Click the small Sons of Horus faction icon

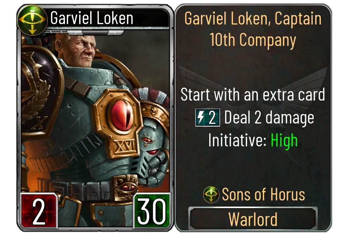click(211, 194)
